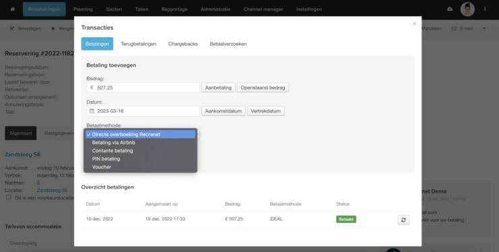
Task: Expand the E-mail dropdown arrow in toolbar
Action: [x=484, y=28]
